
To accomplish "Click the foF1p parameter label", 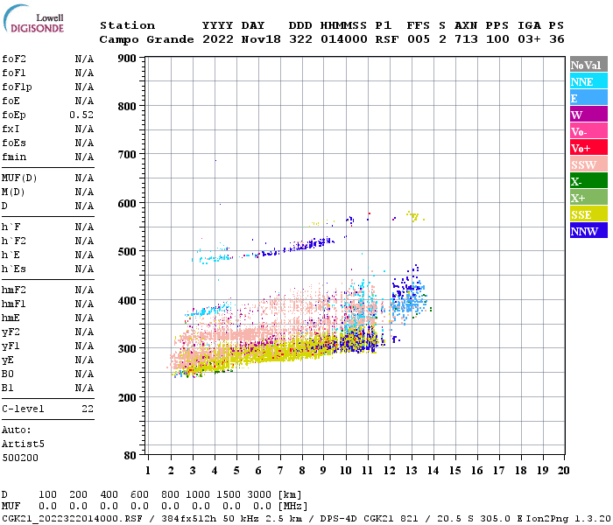I will pyautogui.click(x=17, y=87).
